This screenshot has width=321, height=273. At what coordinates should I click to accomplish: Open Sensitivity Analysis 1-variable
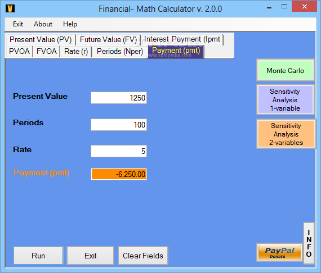pyautogui.click(x=286, y=100)
